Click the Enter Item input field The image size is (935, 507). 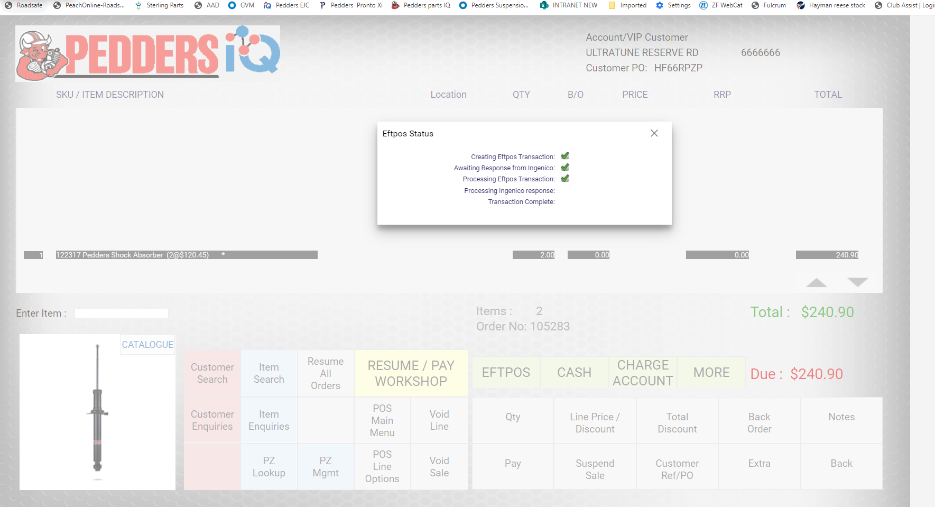click(122, 314)
